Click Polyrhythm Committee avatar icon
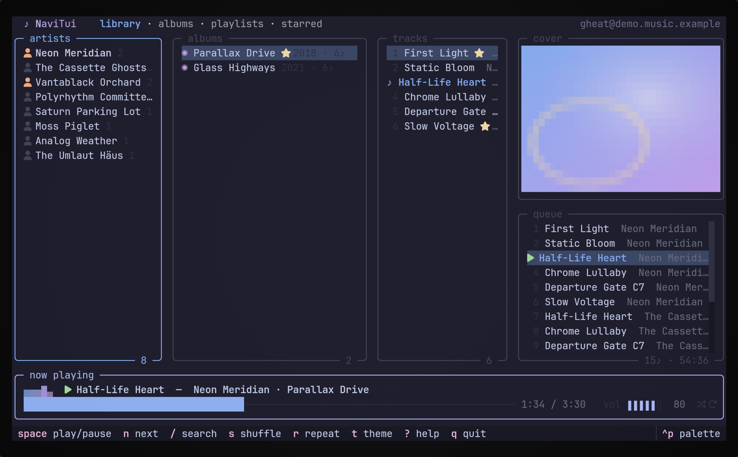 [28, 97]
